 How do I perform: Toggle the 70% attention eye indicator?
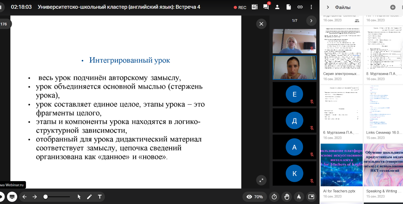pos(255,197)
